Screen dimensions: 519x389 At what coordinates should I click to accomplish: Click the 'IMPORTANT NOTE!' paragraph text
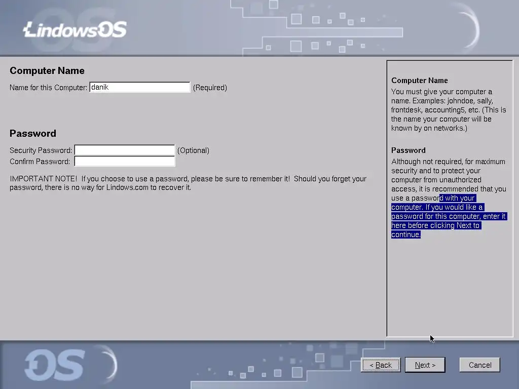(x=188, y=183)
